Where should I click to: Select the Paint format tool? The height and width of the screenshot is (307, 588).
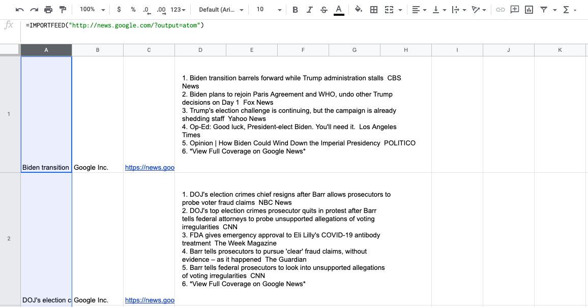point(63,9)
